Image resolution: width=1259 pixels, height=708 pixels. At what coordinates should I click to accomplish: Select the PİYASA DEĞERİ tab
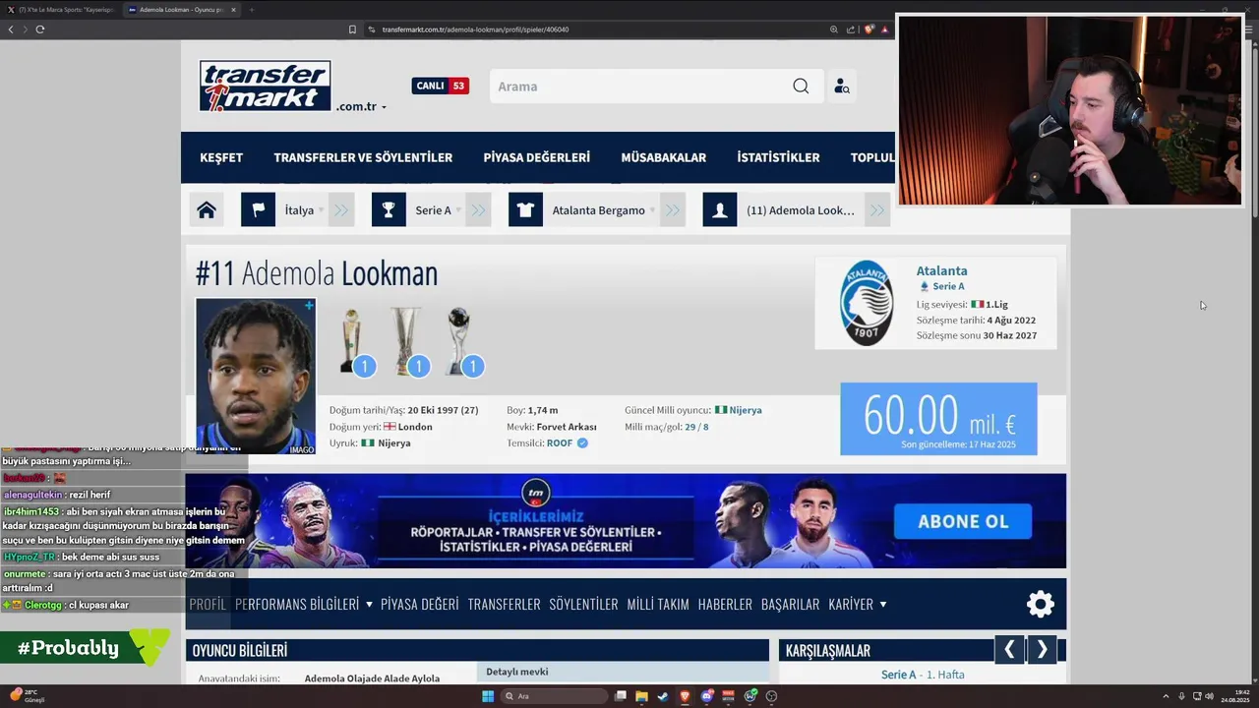point(420,604)
